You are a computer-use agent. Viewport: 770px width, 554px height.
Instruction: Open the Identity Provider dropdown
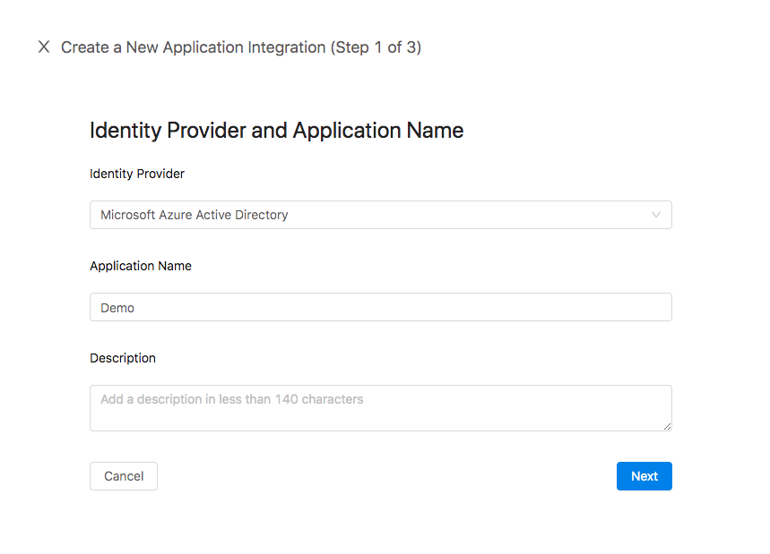[x=381, y=215]
